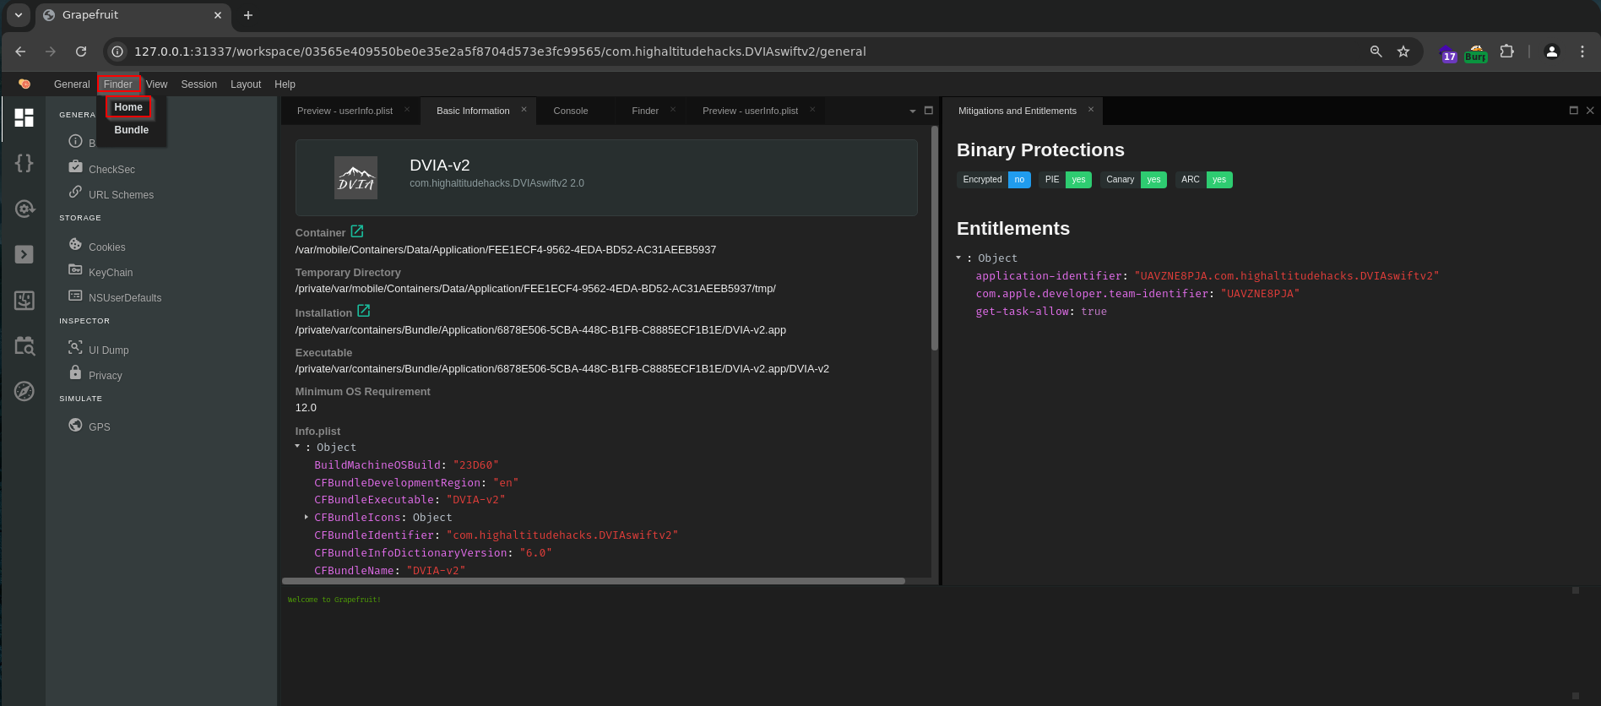Image resolution: width=1601 pixels, height=706 pixels.
Task: Expand the CFBundleIcons node
Action: [307, 517]
